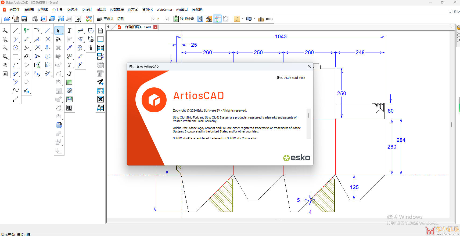
Task: Open the 数据库 Database menu
Action: pyautogui.click(x=117, y=10)
